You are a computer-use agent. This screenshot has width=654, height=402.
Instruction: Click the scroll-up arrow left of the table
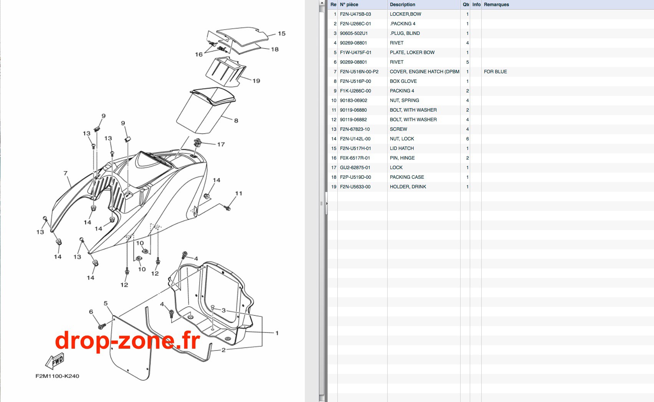322,3
